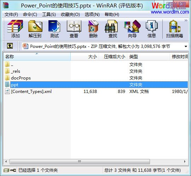
Task: Open the File (文件) menu
Action: tap(11, 15)
